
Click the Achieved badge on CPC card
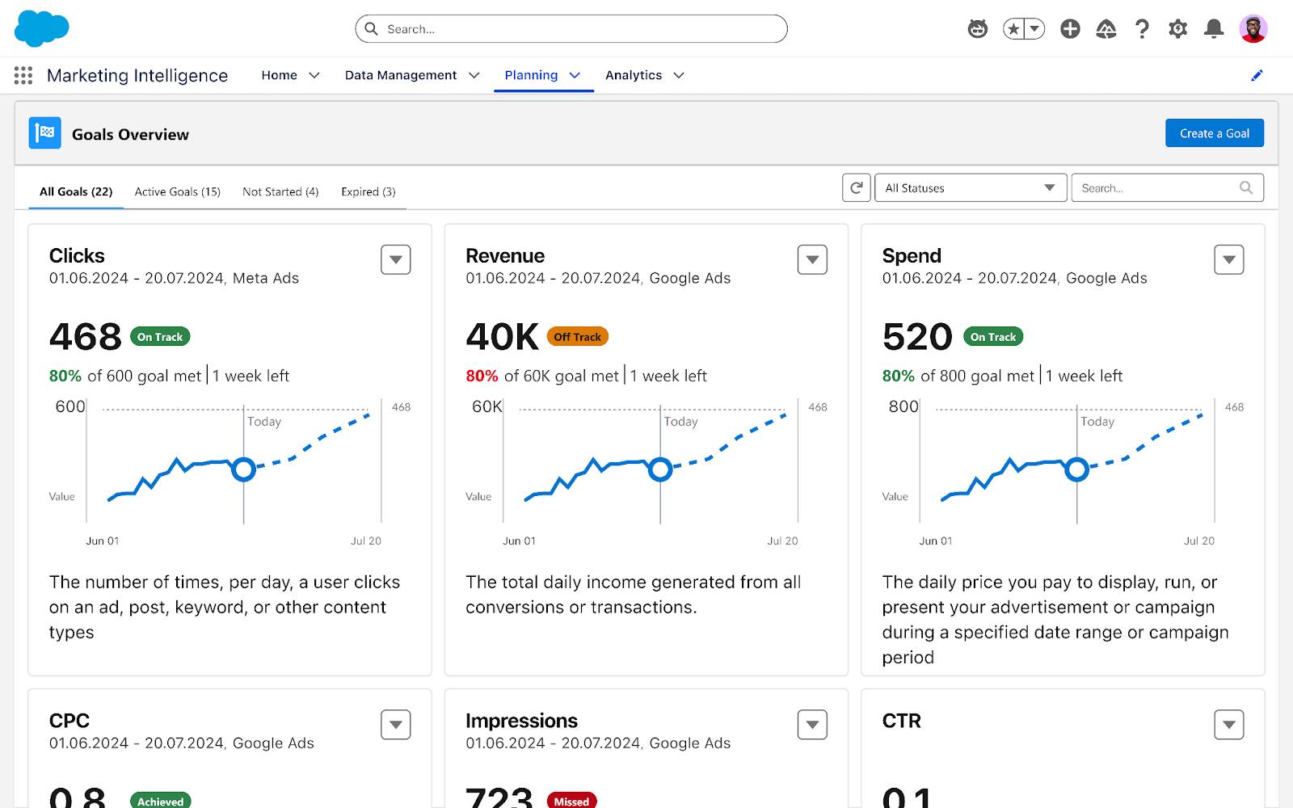[160, 801]
